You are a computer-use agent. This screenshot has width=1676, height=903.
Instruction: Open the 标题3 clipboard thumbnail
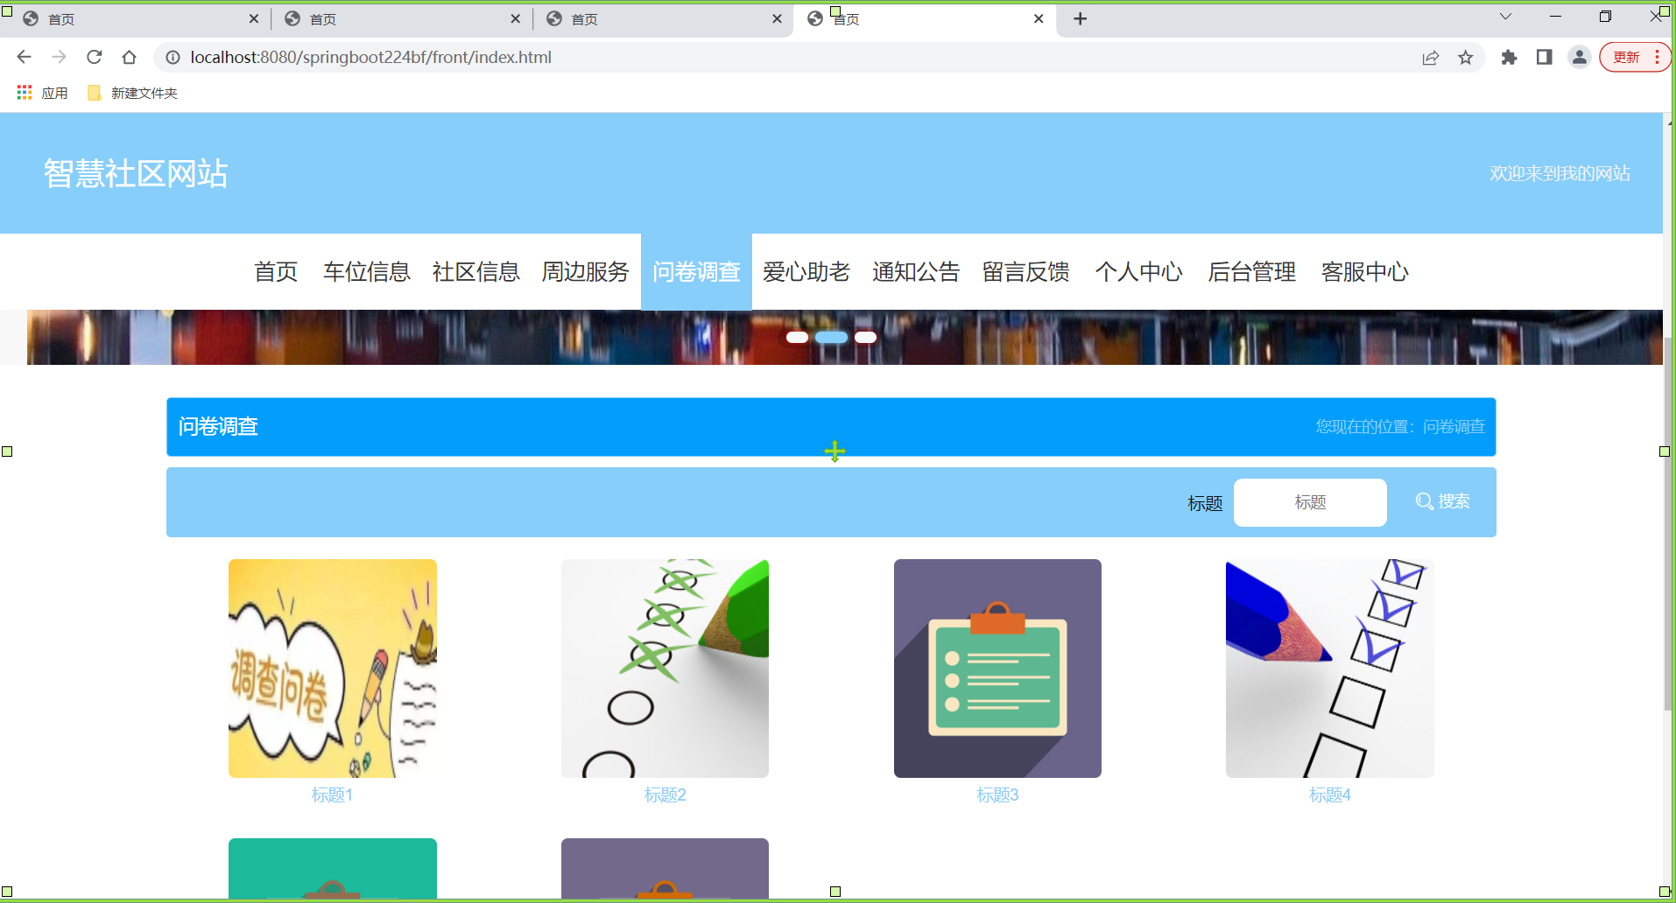(997, 668)
